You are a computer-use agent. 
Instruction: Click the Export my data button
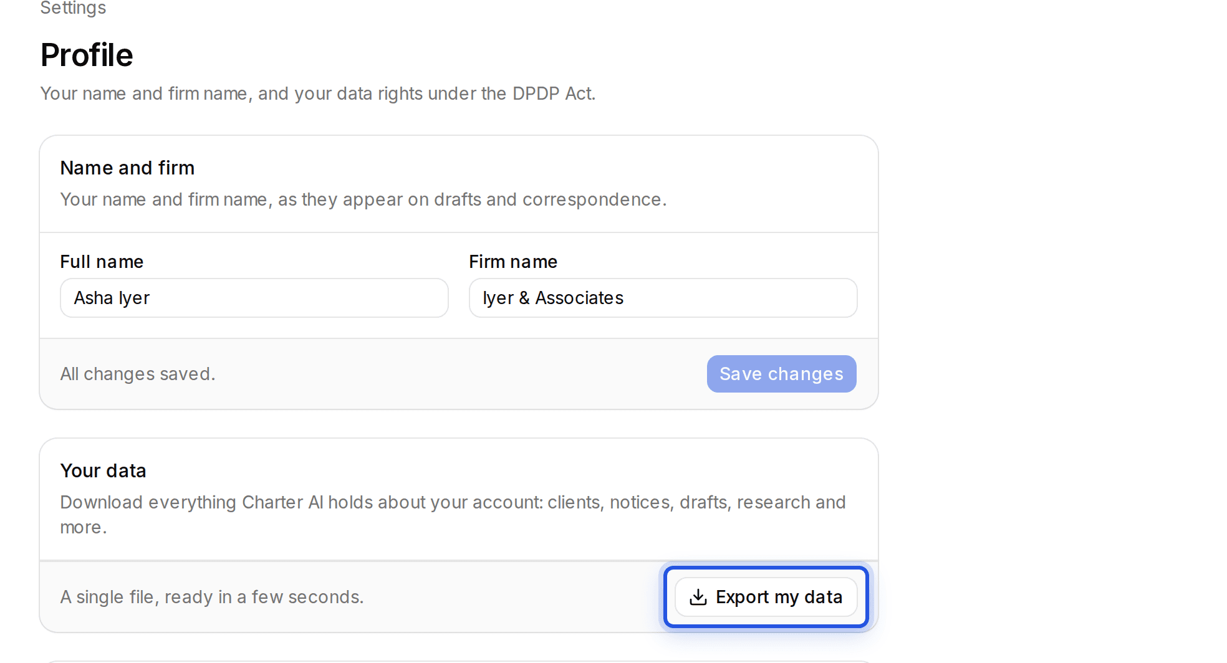766,597
